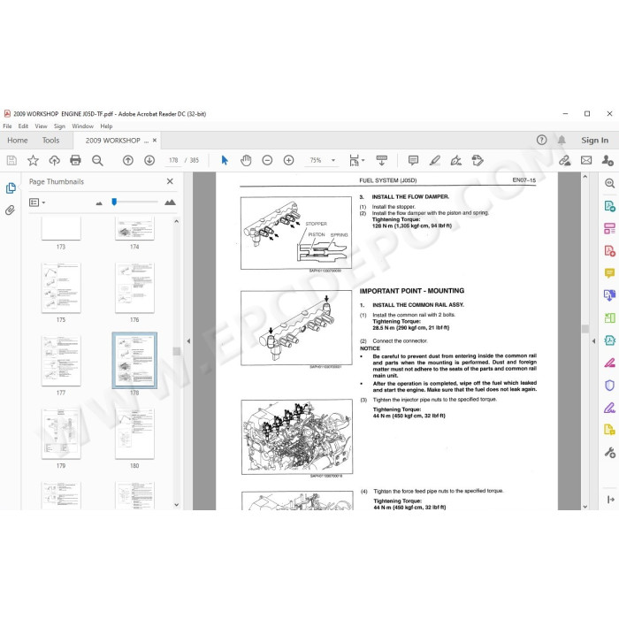Expand the right tools pane at bottom
The image size is (619, 619).
[611, 500]
